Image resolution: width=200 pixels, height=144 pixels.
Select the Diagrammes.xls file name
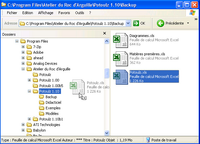142,36
